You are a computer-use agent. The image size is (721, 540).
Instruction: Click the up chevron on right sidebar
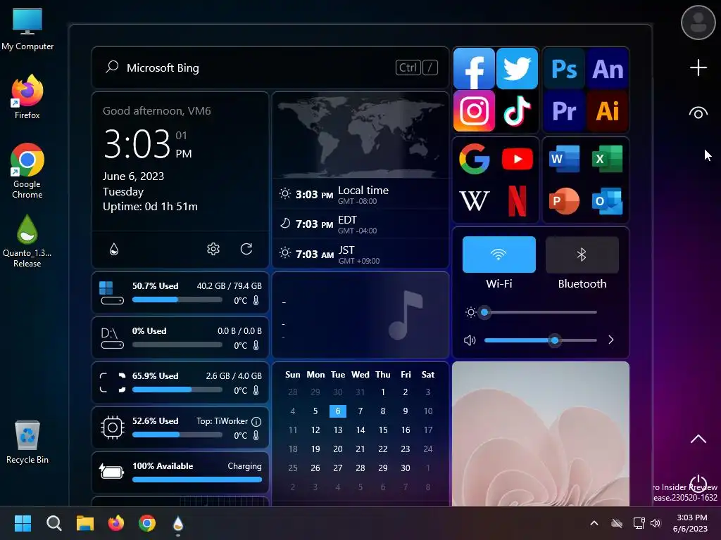pyautogui.click(x=698, y=439)
